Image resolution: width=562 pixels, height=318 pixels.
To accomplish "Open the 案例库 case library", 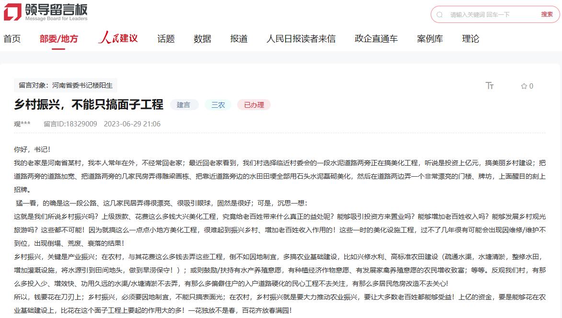I will 429,38.
